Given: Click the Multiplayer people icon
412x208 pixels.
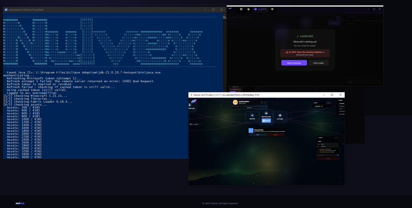Looking at the screenshot, I should 266,113.
